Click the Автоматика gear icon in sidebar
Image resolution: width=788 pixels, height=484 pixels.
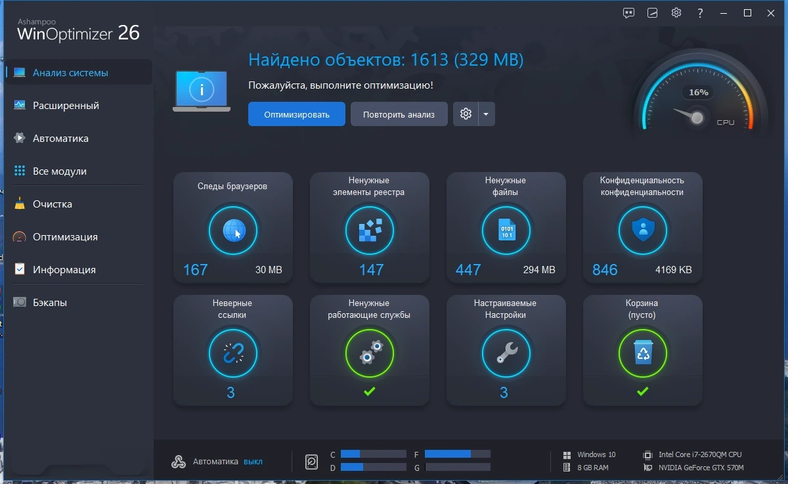click(20, 139)
